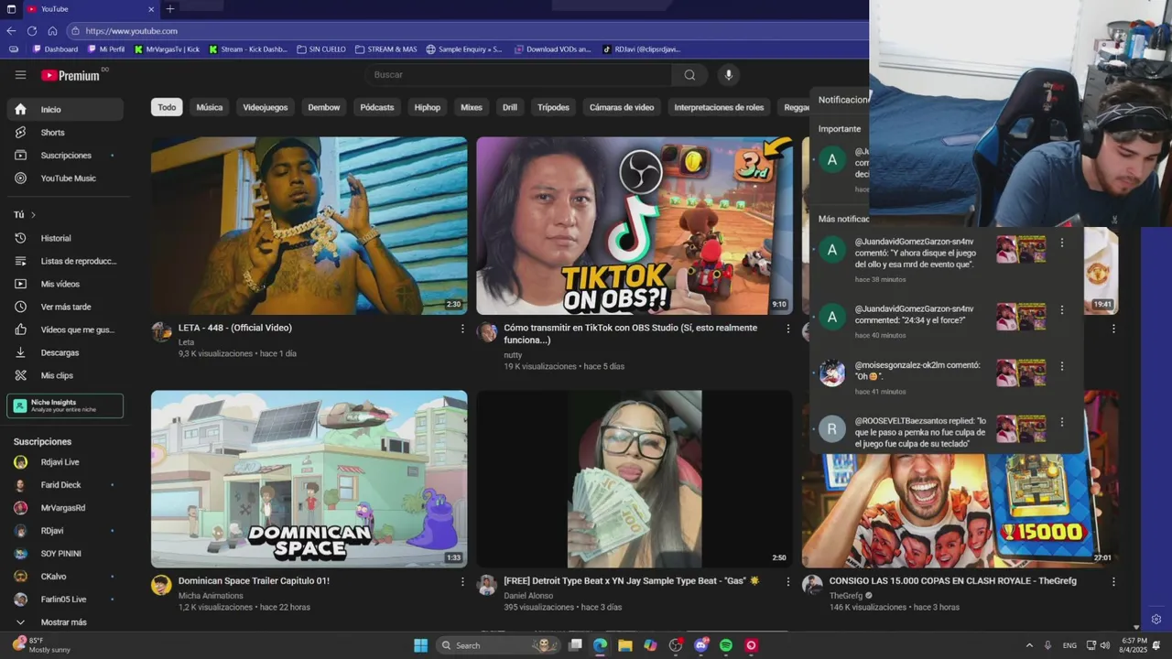Select the Trípodes filter chip

pyautogui.click(x=553, y=107)
